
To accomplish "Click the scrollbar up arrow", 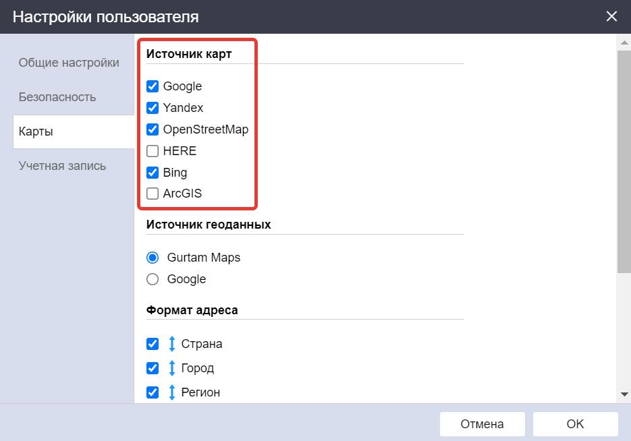I will point(624,42).
